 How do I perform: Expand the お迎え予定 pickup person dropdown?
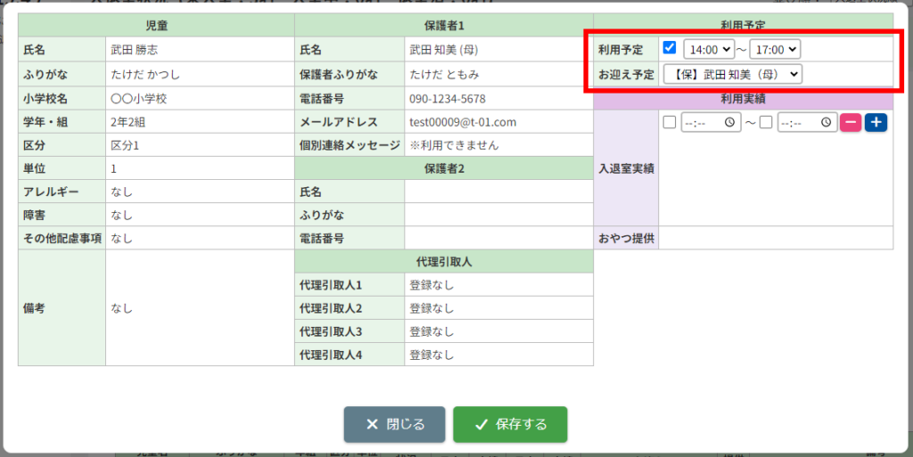[x=733, y=75]
